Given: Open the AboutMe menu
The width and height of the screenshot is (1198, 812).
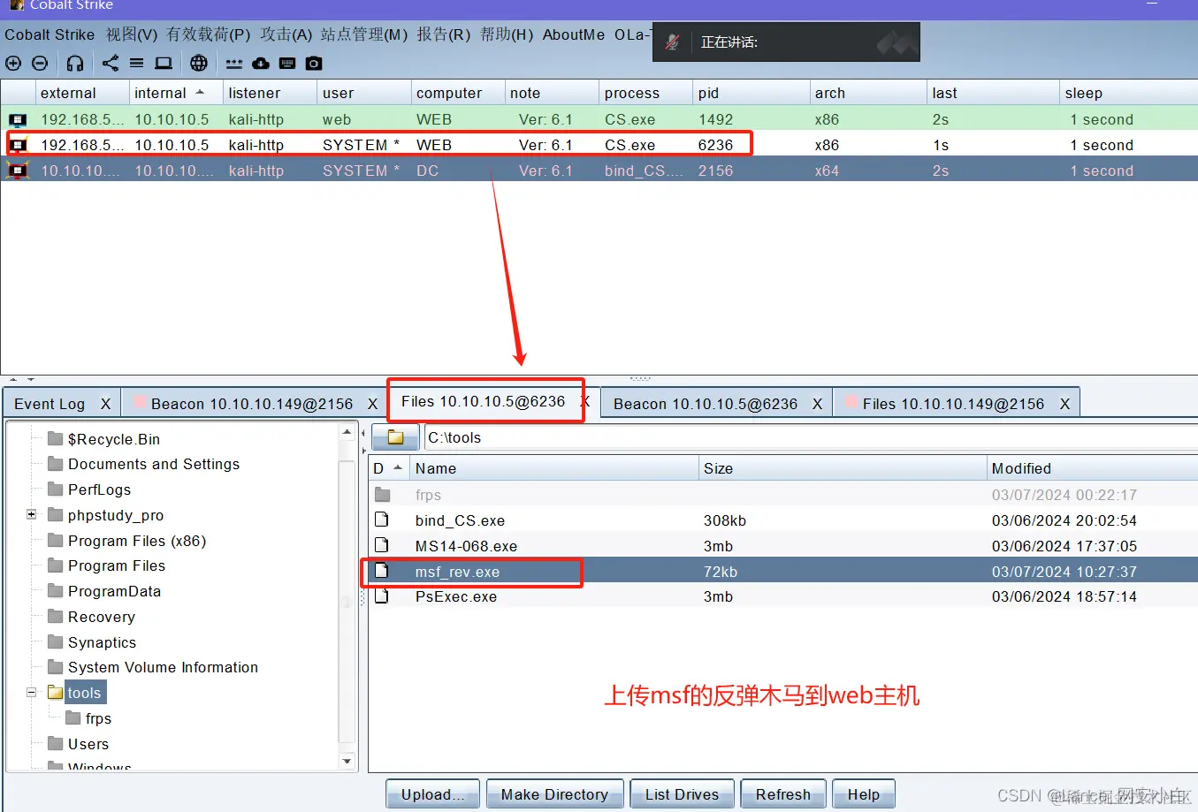Looking at the screenshot, I should pos(574,34).
